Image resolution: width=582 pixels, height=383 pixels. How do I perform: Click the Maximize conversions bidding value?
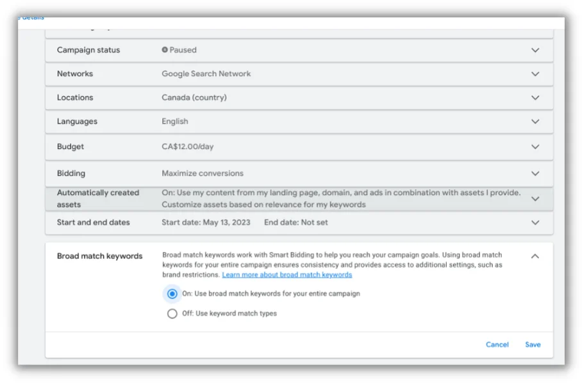pyautogui.click(x=203, y=173)
